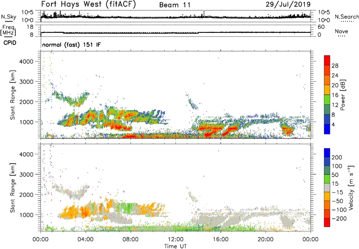
Task: Click the "12" label on the Power scale
Action: [335, 105]
